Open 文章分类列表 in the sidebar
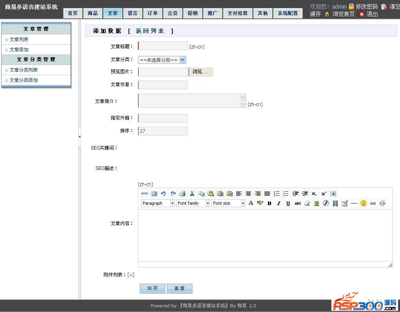Viewport: 400px width, 312px height. [x=24, y=70]
